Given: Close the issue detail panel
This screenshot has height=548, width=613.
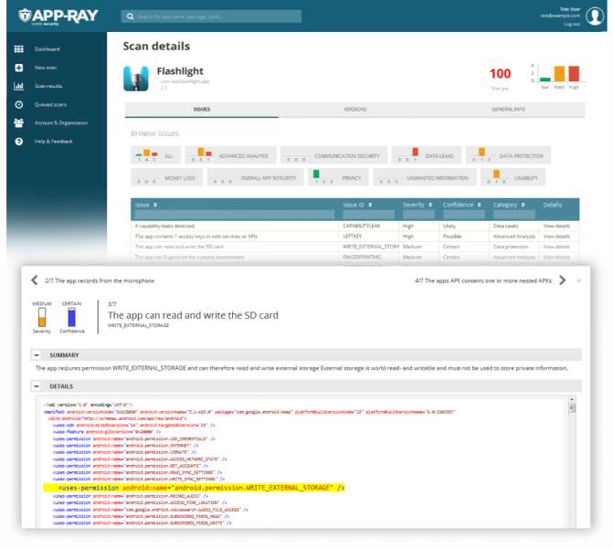Looking at the screenshot, I should click(x=579, y=280).
